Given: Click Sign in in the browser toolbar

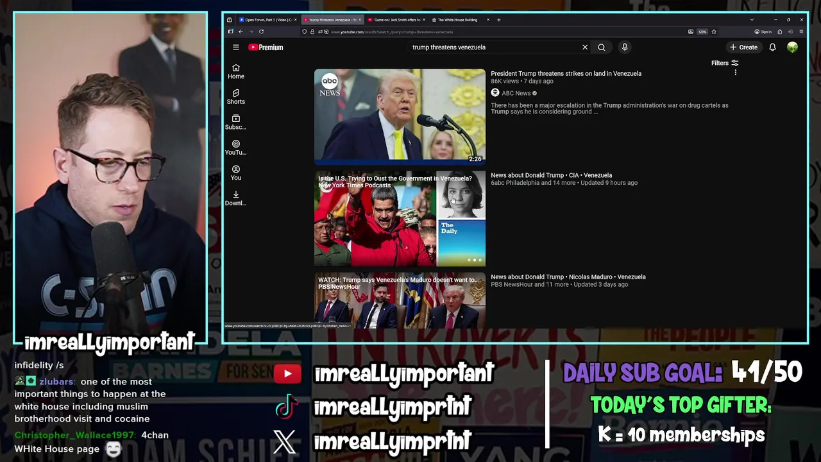Looking at the screenshot, I should click(x=763, y=31).
